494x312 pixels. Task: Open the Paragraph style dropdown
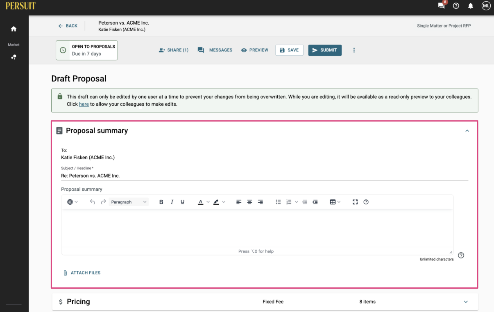(x=129, y=202)
